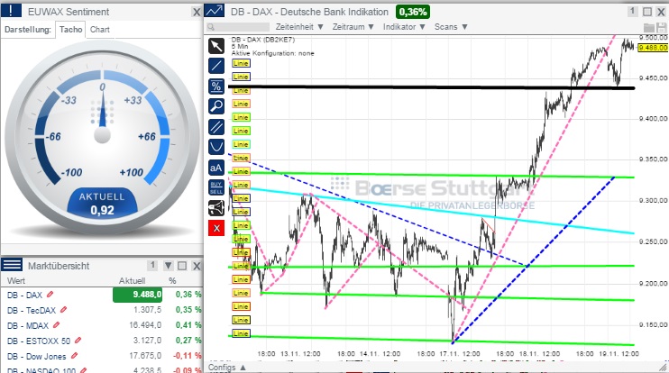Select the arrow pointer tool
669x373 pixels.
coord(216,46)
